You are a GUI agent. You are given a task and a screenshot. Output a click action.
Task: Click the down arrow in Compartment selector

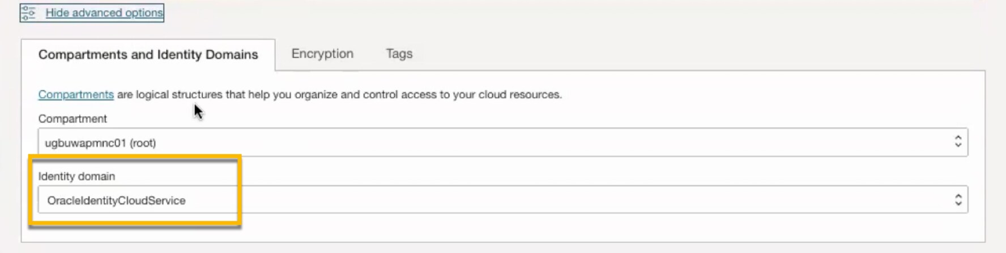click(x=958, y=145)
